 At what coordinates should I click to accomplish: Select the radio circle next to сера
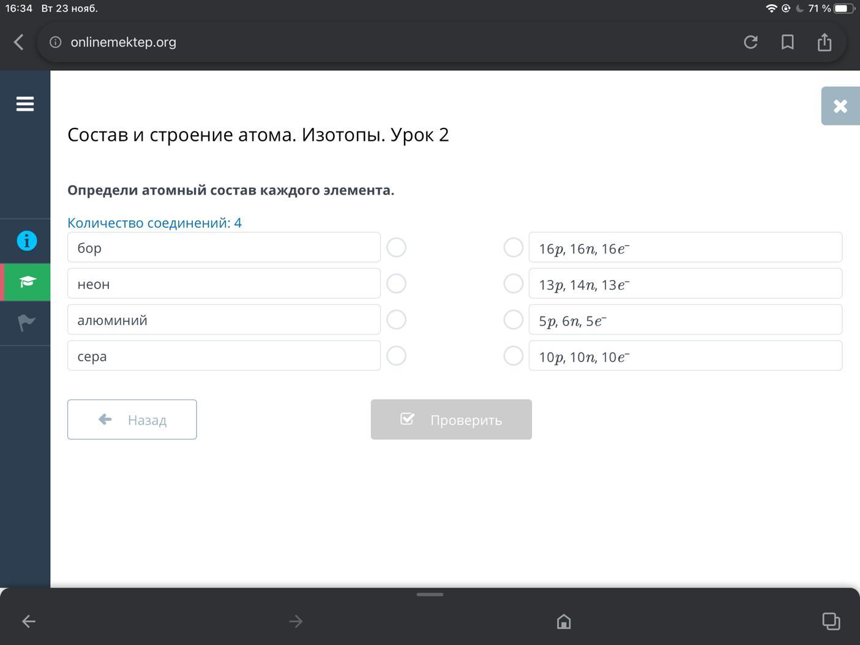pyautogui.click(x=397, y=356)
